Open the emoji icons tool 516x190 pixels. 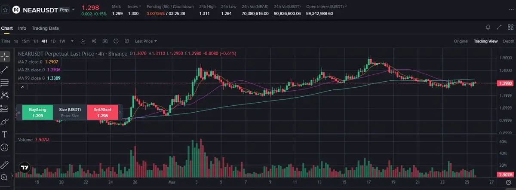point(5,147)
